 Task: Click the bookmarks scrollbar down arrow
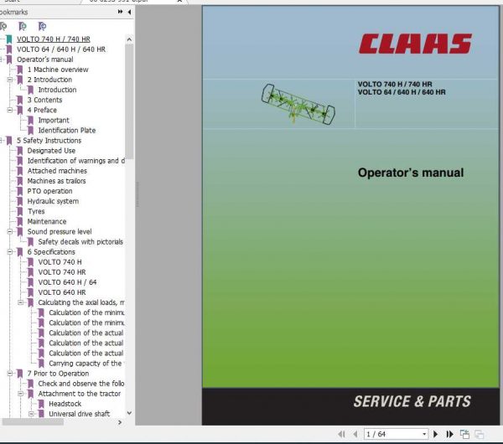click(129, 413)
